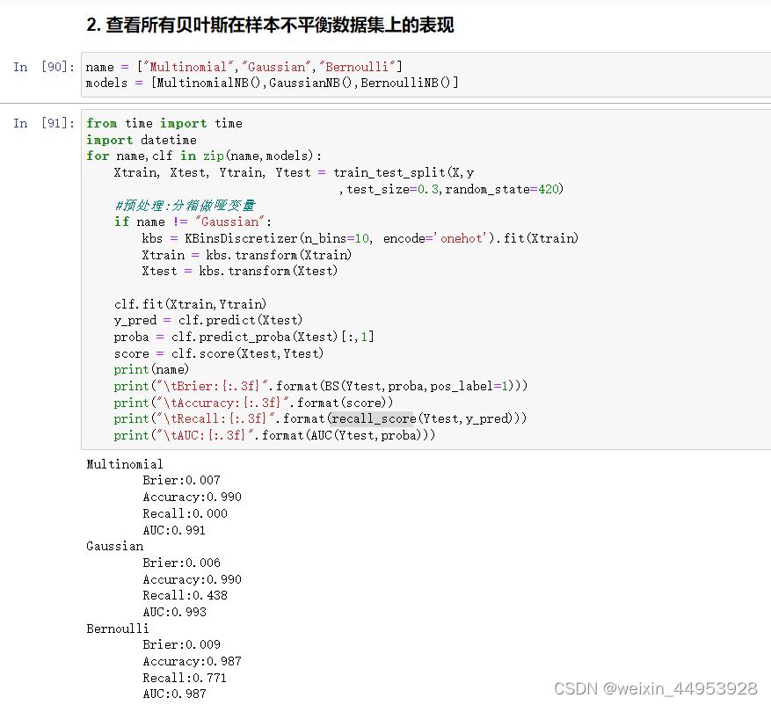The width and height of the screenshot is (771, 705).
Task: Click the train_test_split code line
Action: (x=294, y=172)
